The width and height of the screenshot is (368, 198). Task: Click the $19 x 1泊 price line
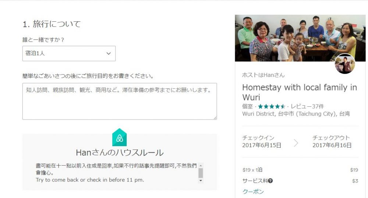pyautogui.click(x=252, y=170)
